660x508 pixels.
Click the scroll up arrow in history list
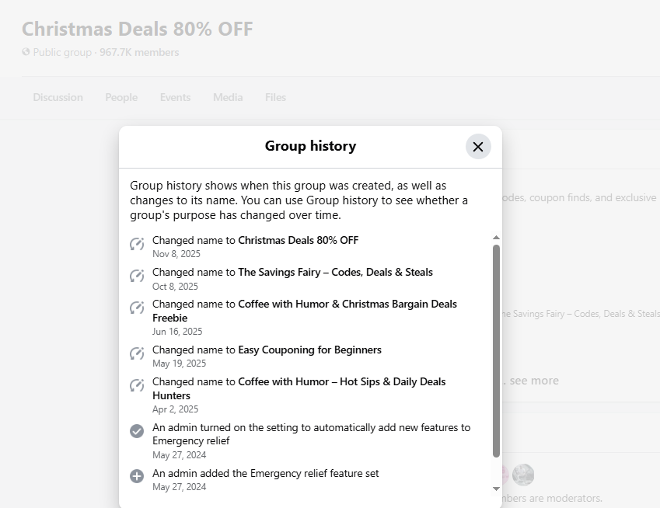496,237
